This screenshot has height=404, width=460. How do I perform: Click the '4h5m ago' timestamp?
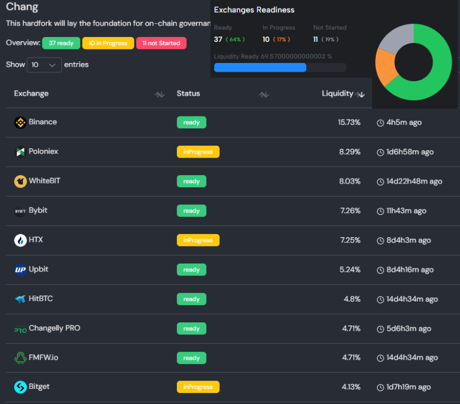tap(404, 123)
